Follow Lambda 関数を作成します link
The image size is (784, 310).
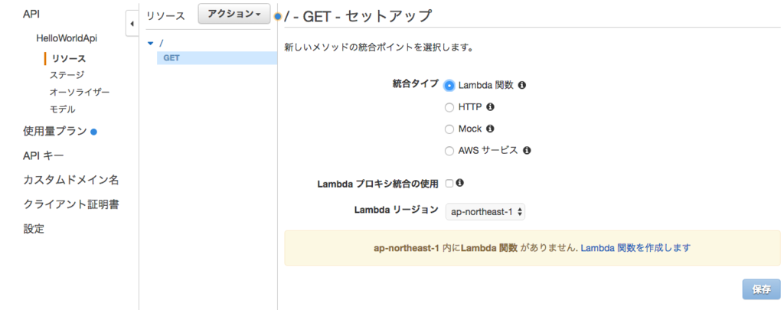click(635, 247)
